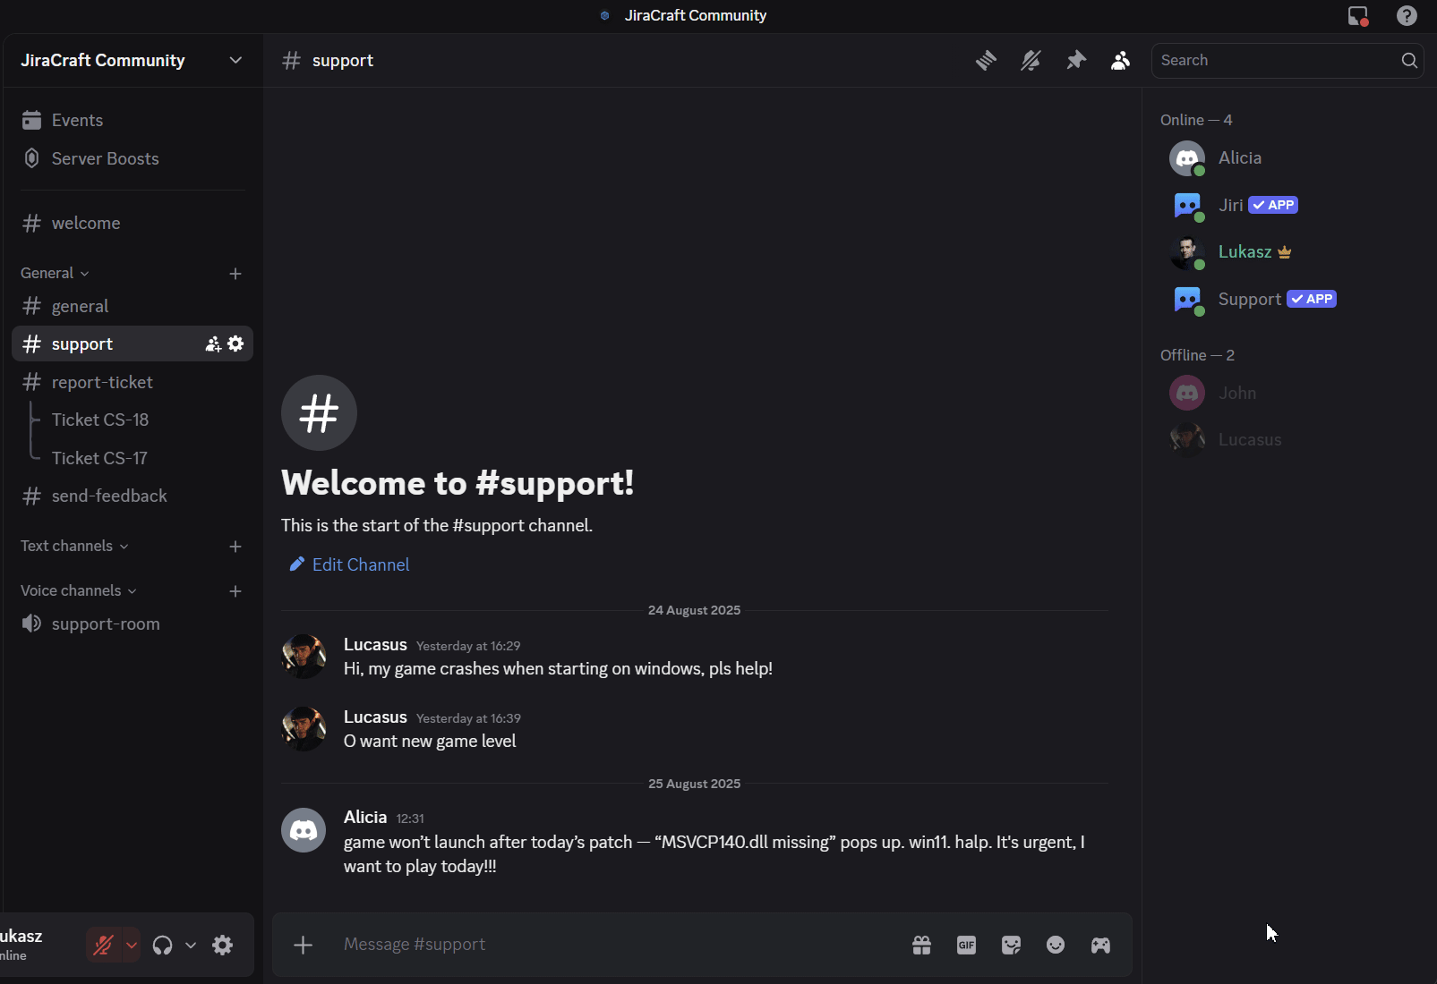The width and height of the screenshot is (1437, 984).
Task: Click Alicia's avatar in chat message
Action: [x=304, y=830]
